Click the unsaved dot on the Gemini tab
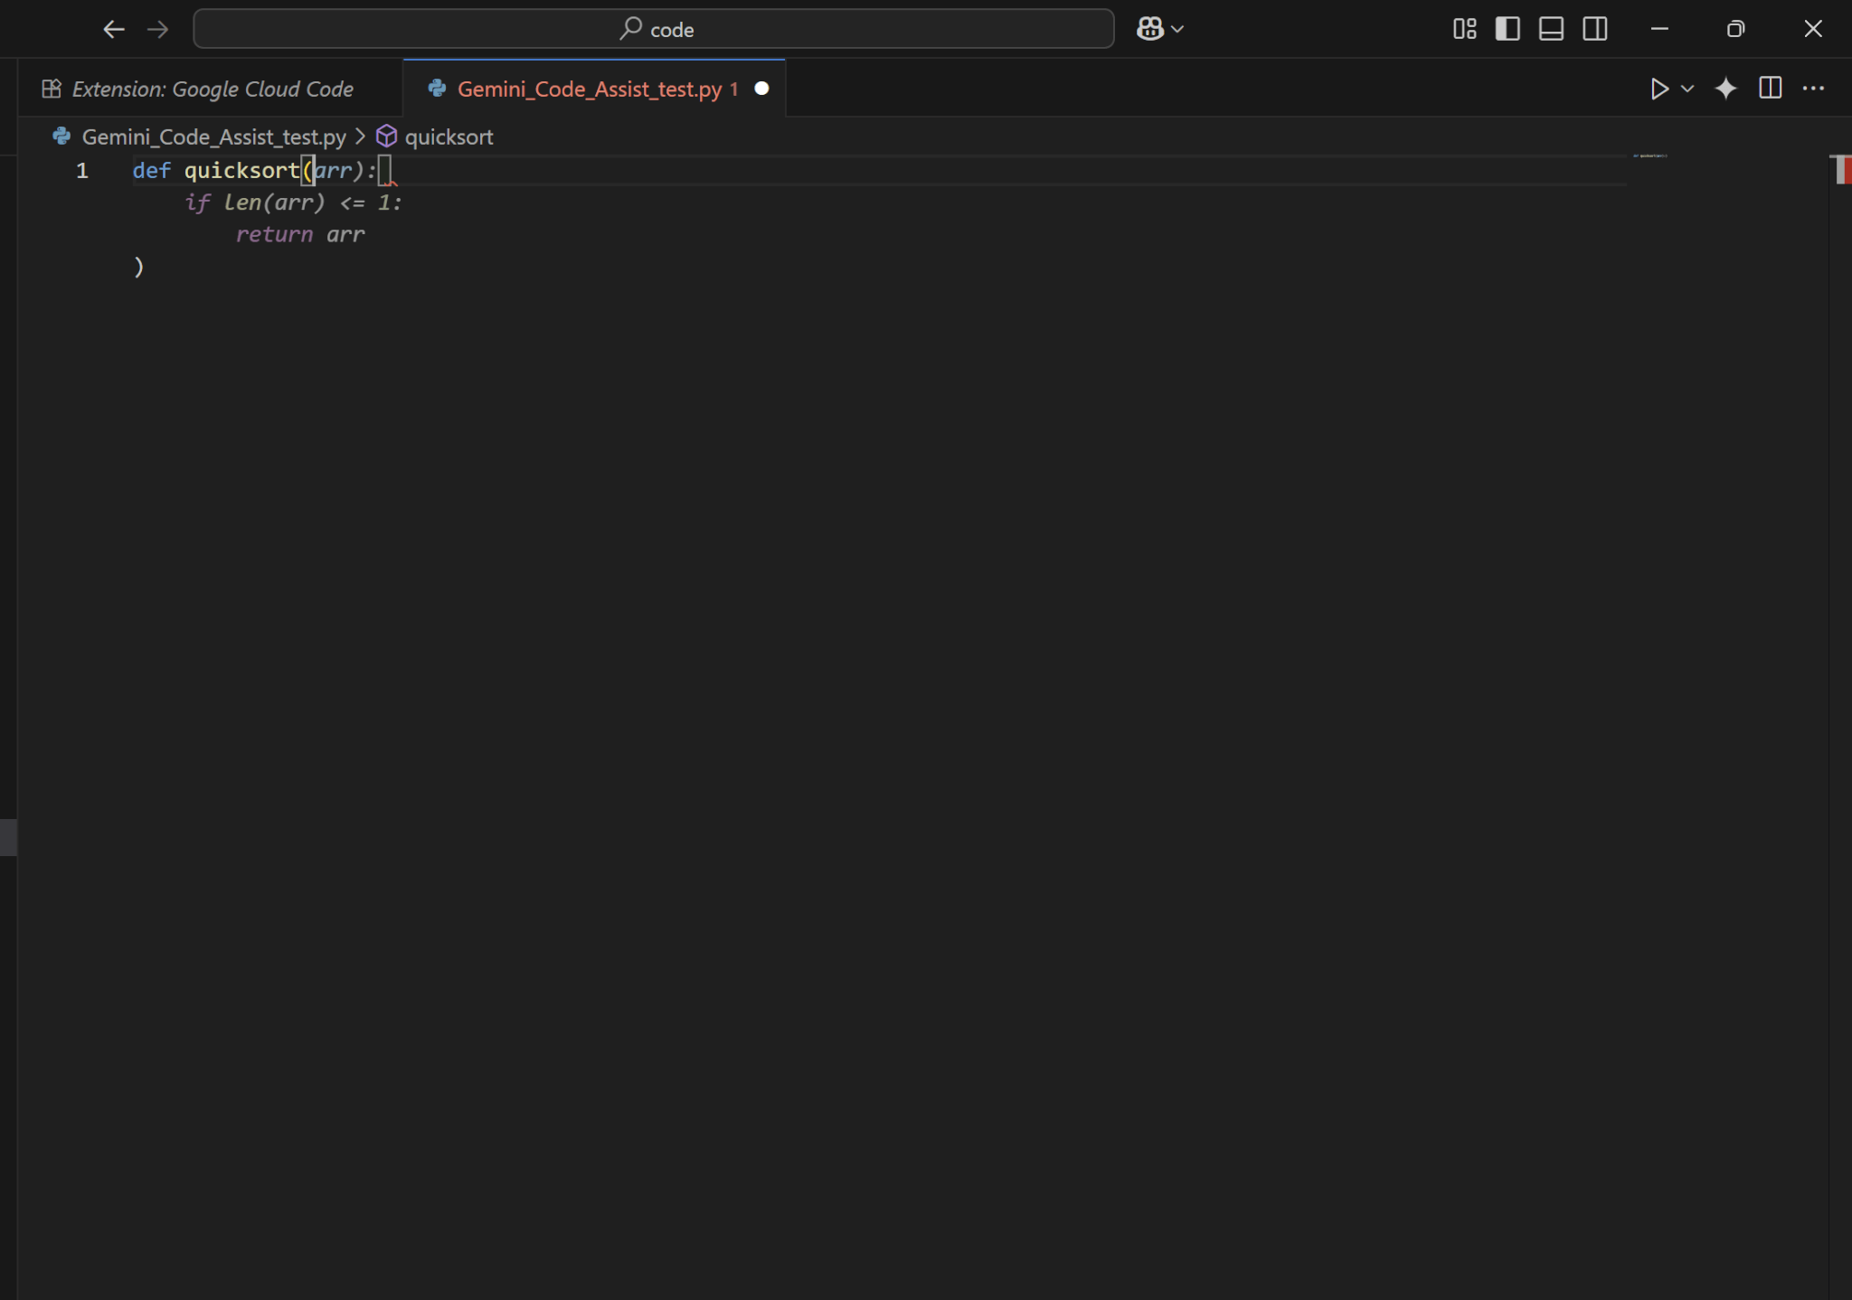The height and width of the screenshot is (1300, 1852). [x=761, y=89]
